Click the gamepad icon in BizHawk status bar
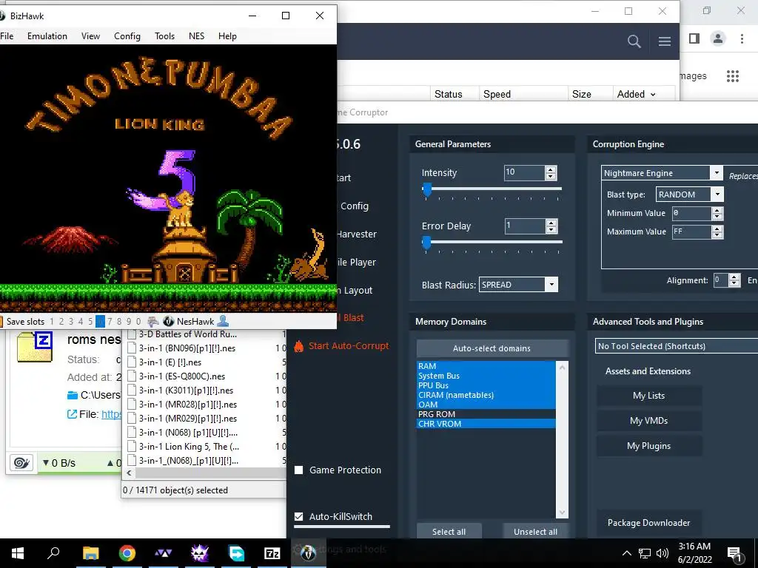Viewport: 758px width, 568px height. click(x=153, y=322)
